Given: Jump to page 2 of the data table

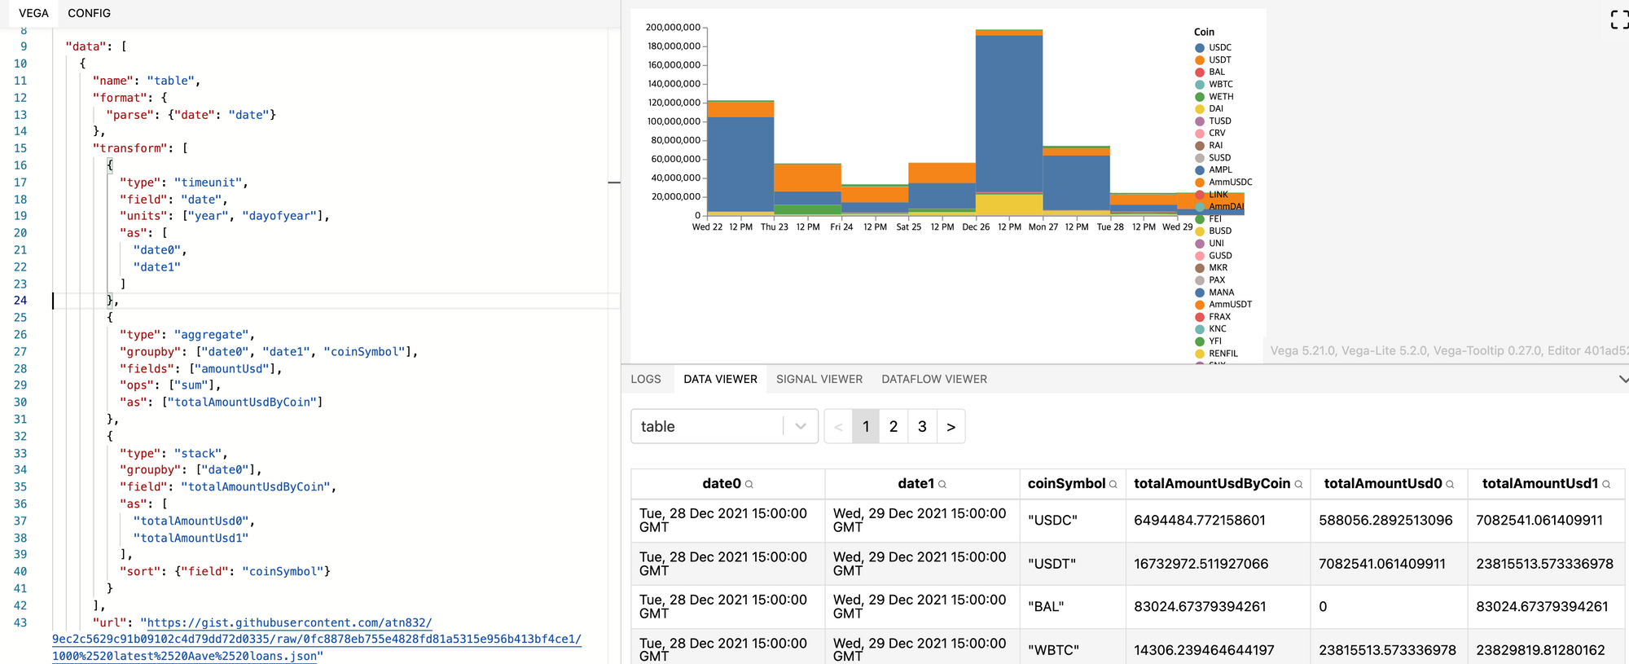Looking at the screenshot, I should pos(894,427).
